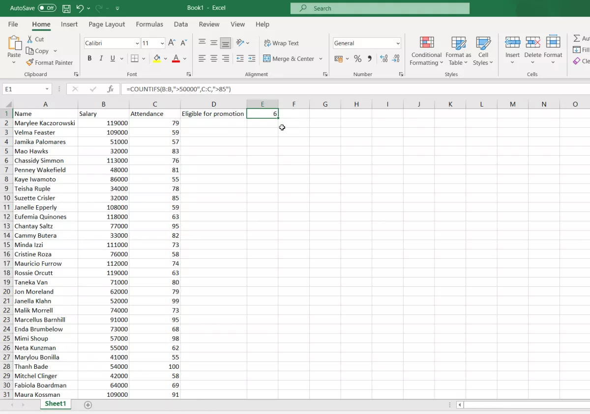Select the Eligible for promotion cell

[x=214, y=113]
